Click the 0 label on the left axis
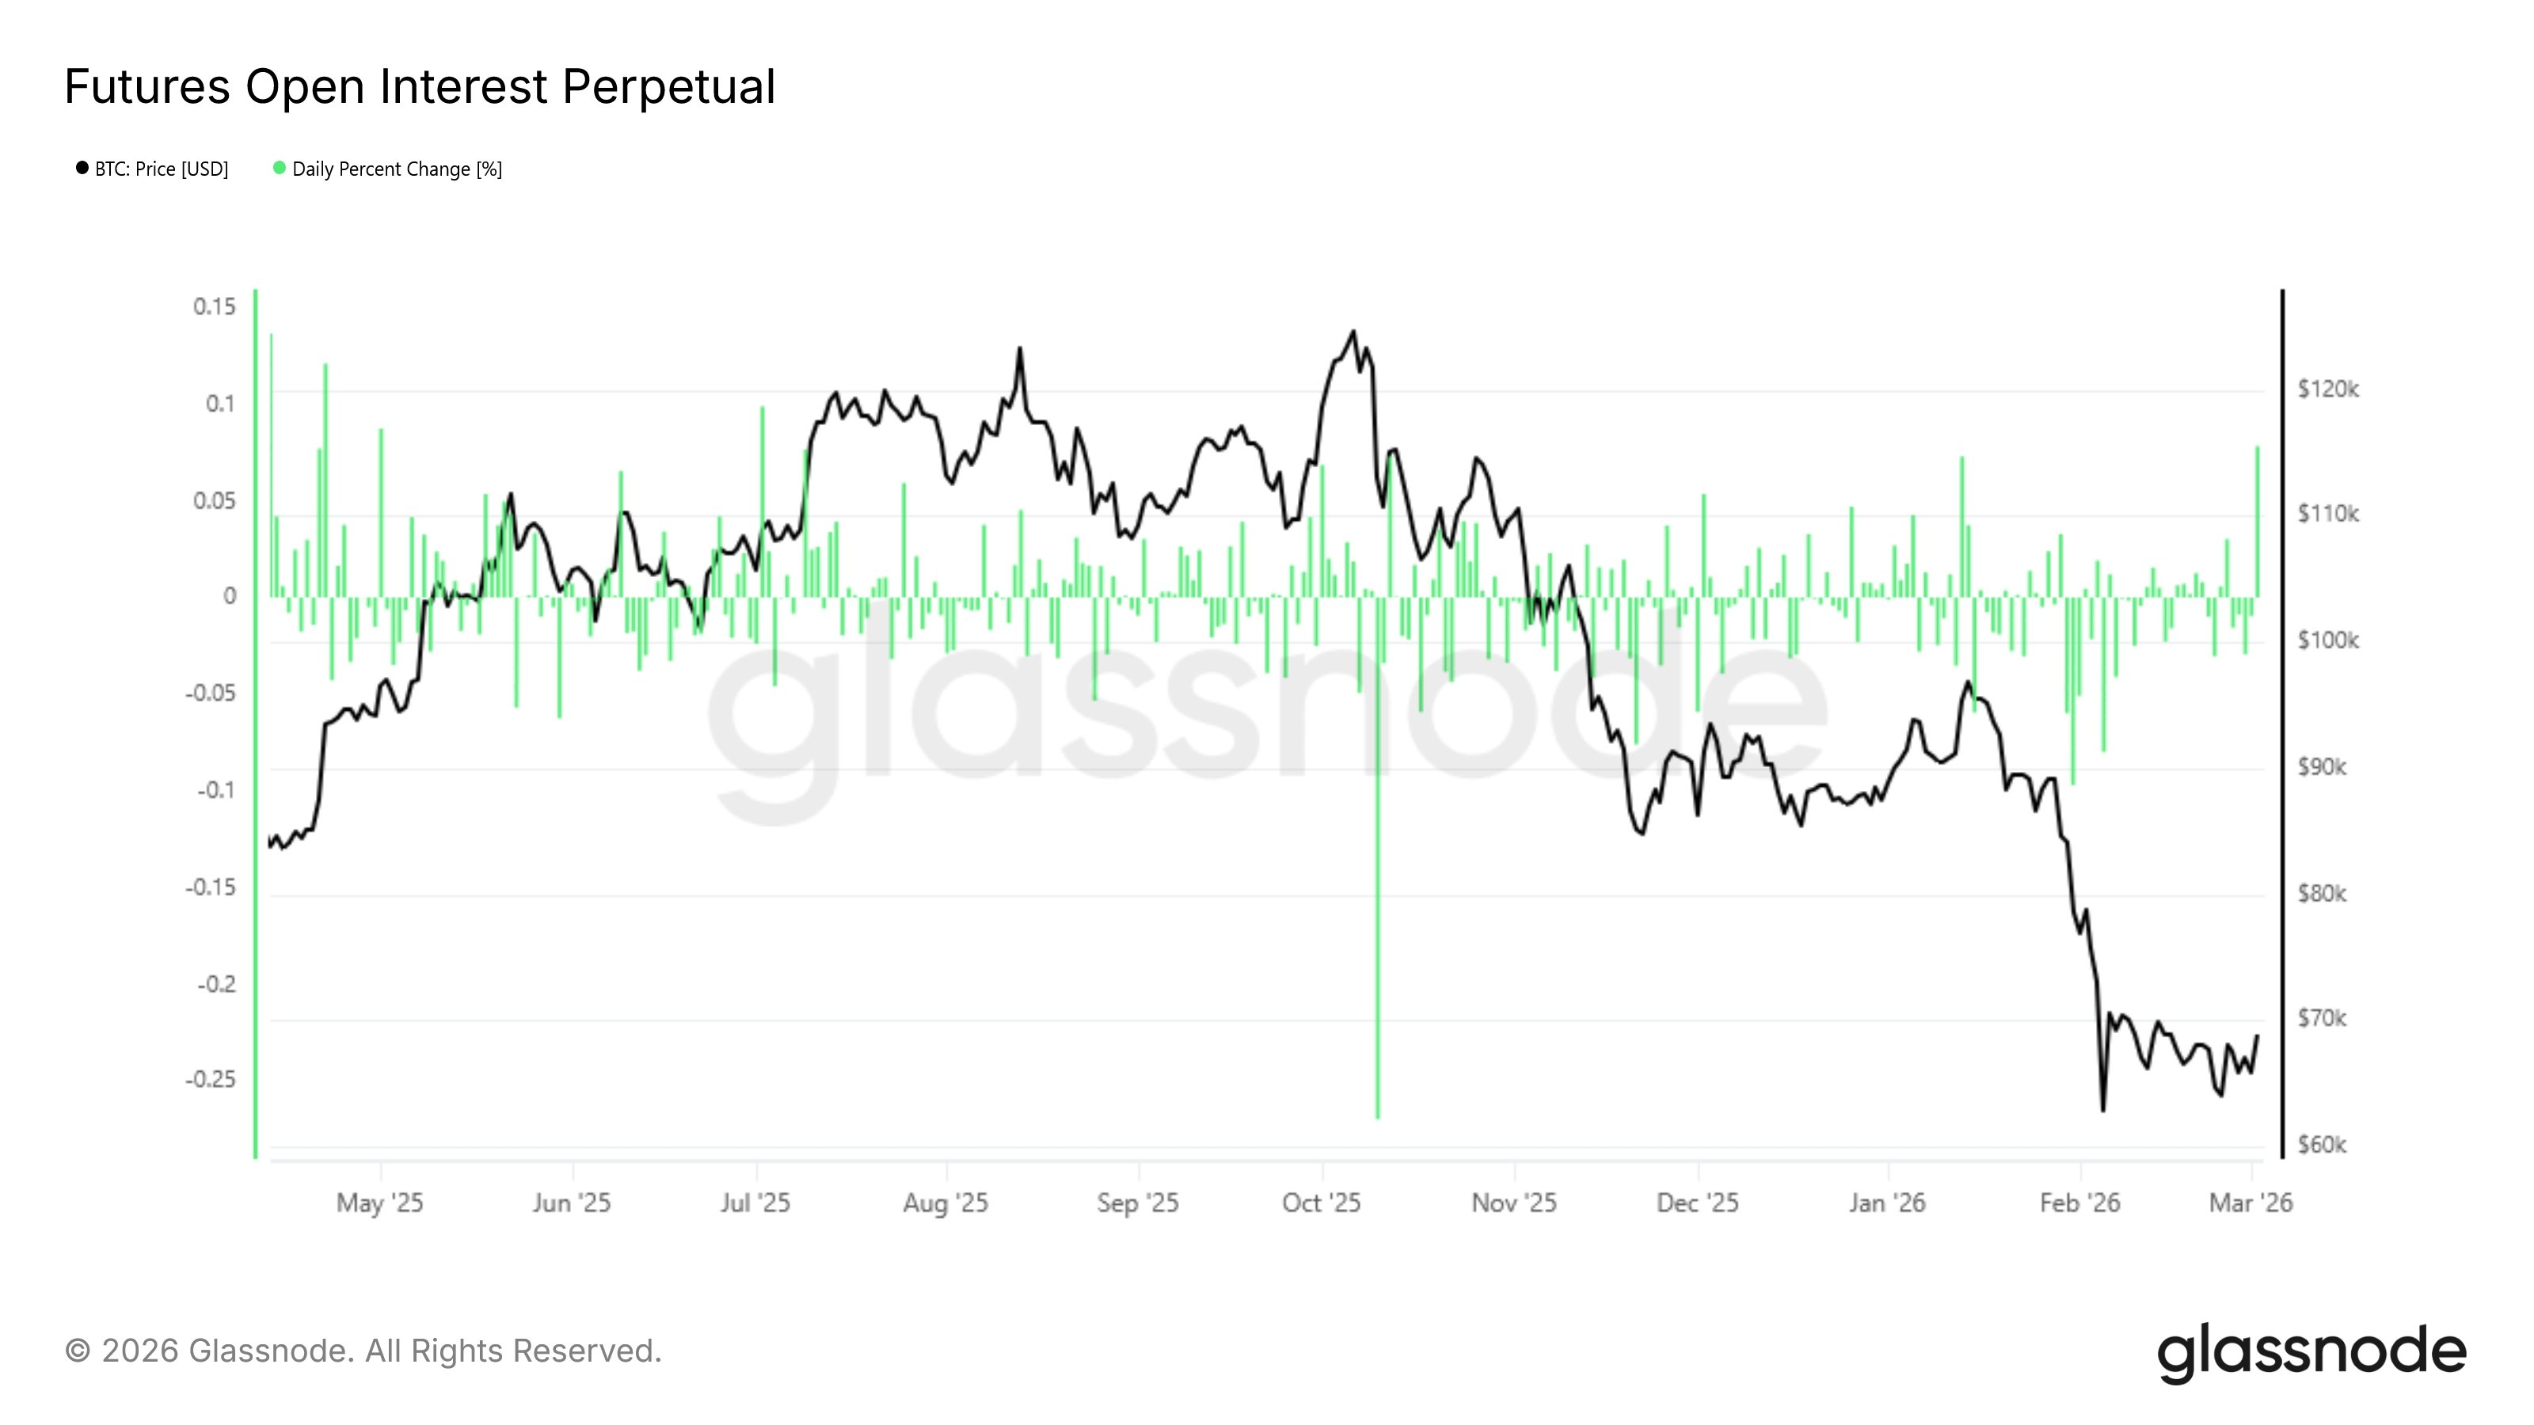This screenshot has height=1425, width=2534. (230, 596)
